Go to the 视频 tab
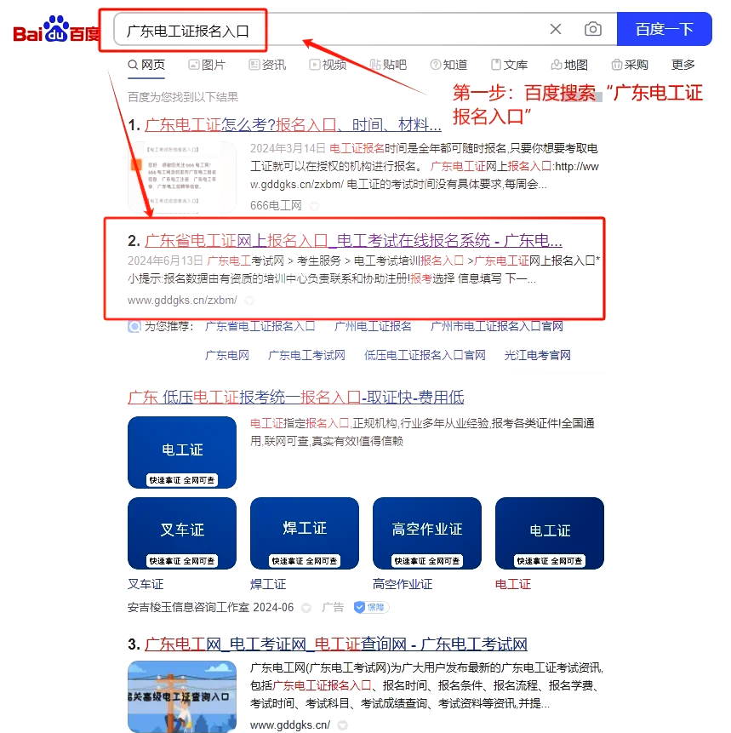731x733 pixels. (328, 65)
